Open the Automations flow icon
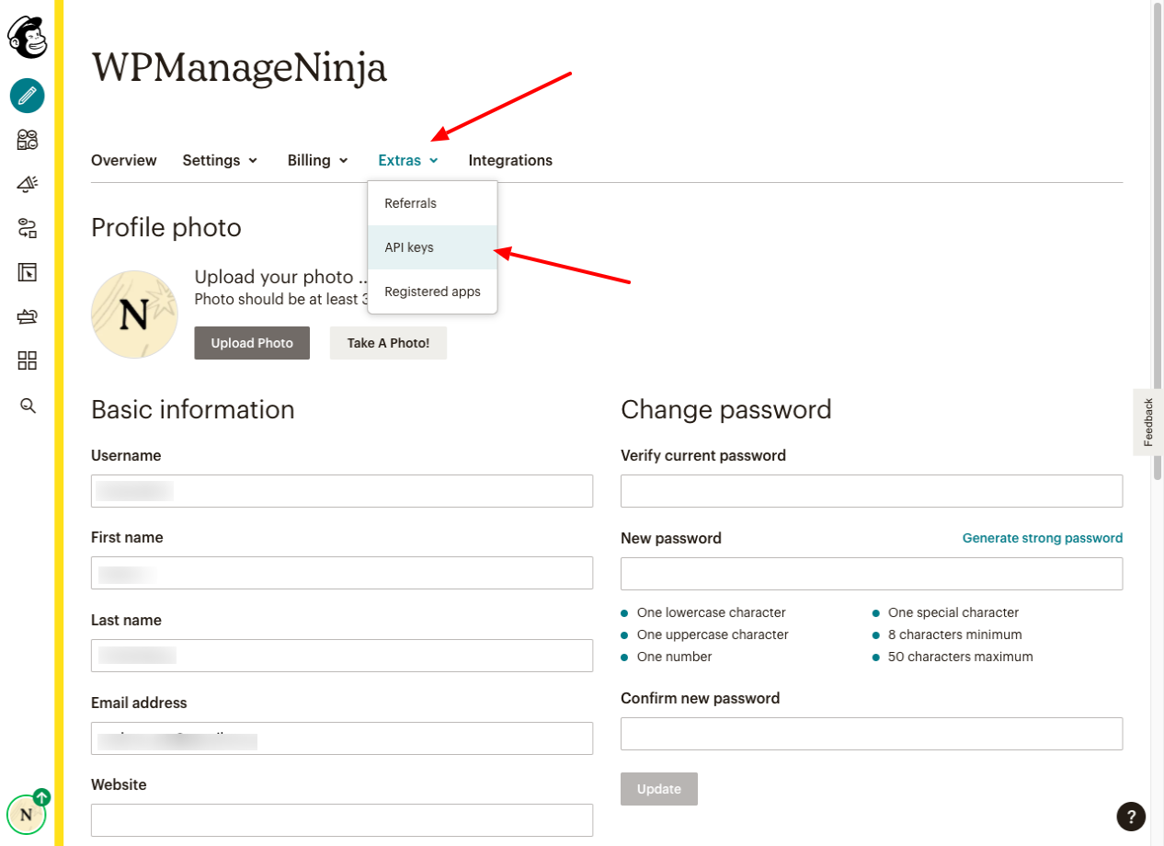The width and height of the screenshot is (1164, 846). tap(27, 228)
